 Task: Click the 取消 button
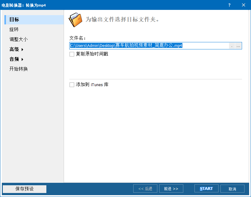tap(232, 188)
